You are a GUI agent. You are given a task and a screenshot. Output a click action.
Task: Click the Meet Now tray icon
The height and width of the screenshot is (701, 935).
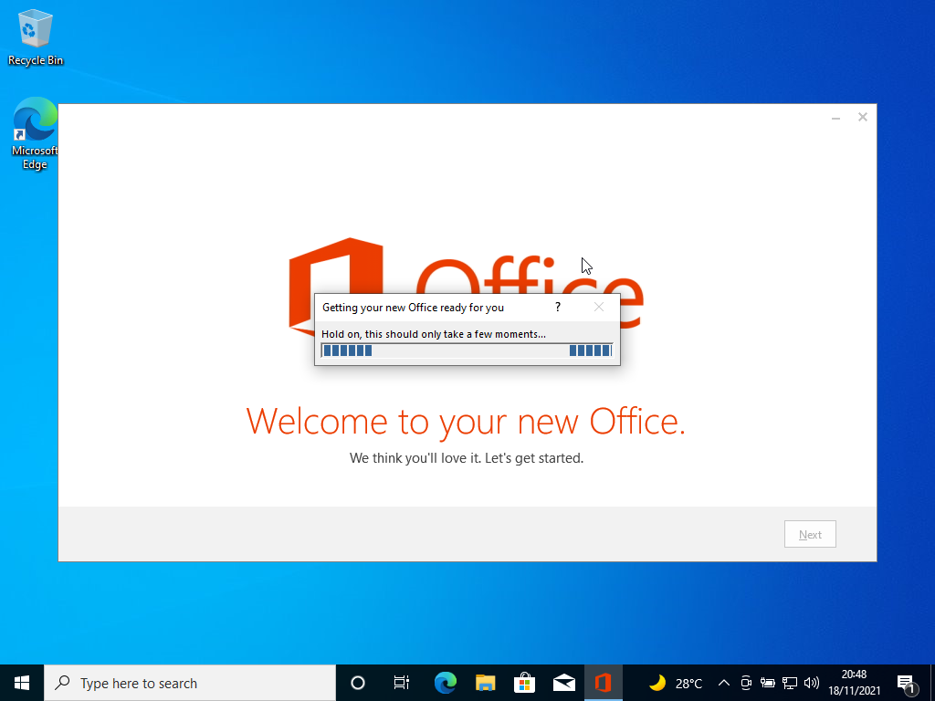[746, 683]
